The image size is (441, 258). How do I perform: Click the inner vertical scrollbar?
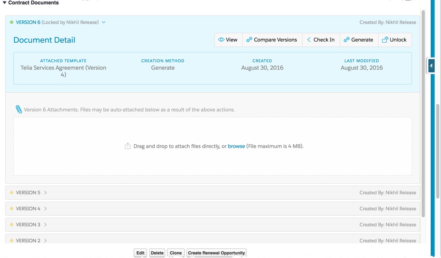click(423, 114)
